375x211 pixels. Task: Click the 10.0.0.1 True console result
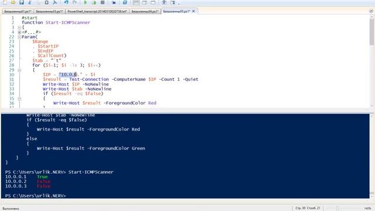click(26, 177)
